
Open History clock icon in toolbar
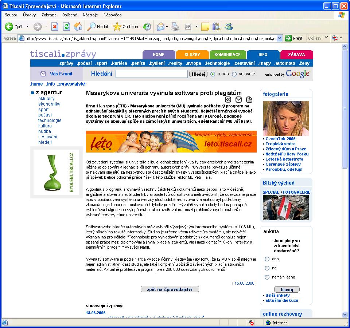147,27
